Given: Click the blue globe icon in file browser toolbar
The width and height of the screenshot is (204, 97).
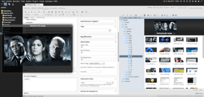Looking at the screenshot, I should click(162, 15).
